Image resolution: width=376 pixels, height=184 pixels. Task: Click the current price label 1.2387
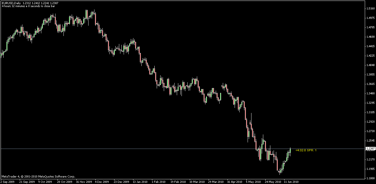tap(370, 148)
